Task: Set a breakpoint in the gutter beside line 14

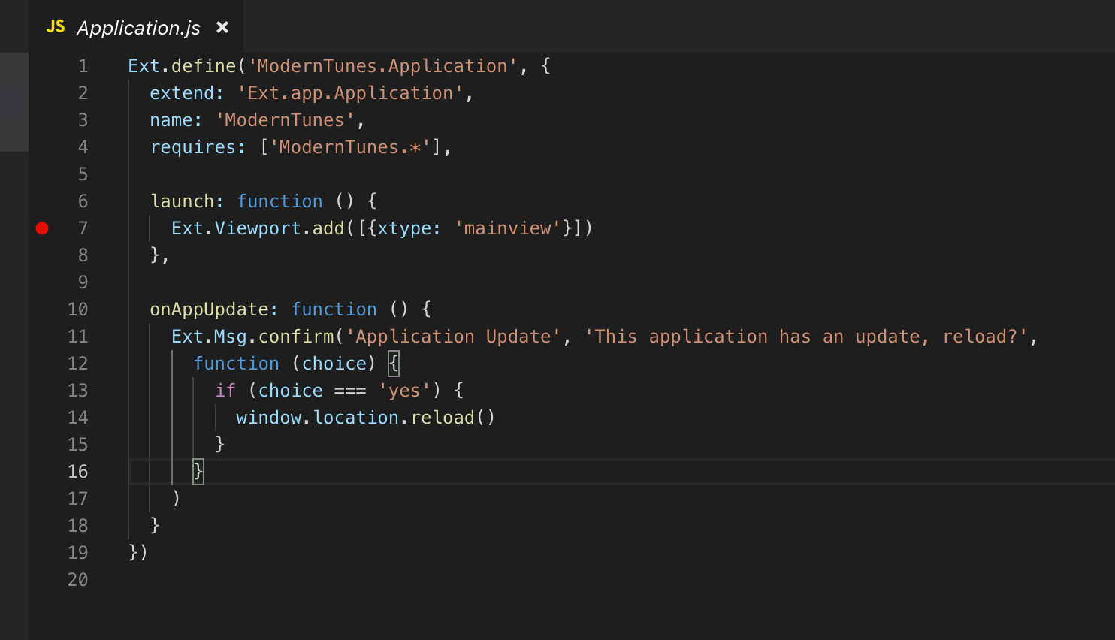Action: [43, 417]
